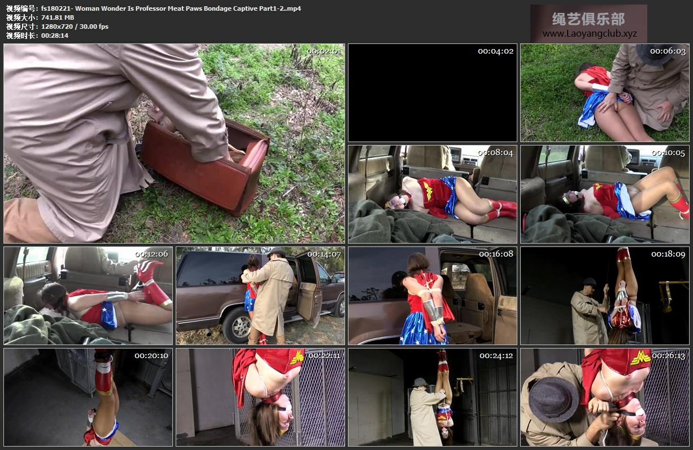This screenshot has height=450, width=693.
Task: Click the dark frame marked 00:18:09
Action: (604, 295)
